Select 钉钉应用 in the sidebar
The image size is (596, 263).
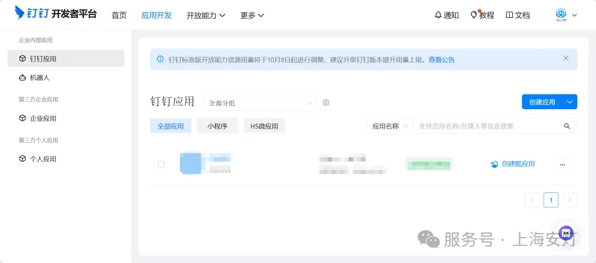click(66, 58)
